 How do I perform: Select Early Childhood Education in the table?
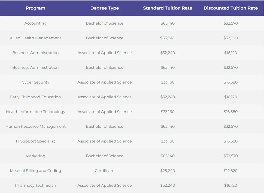click(35, 97)
